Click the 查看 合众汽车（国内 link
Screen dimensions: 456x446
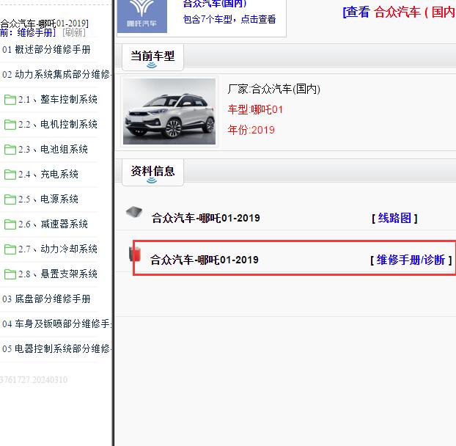[x=400, y=12]
